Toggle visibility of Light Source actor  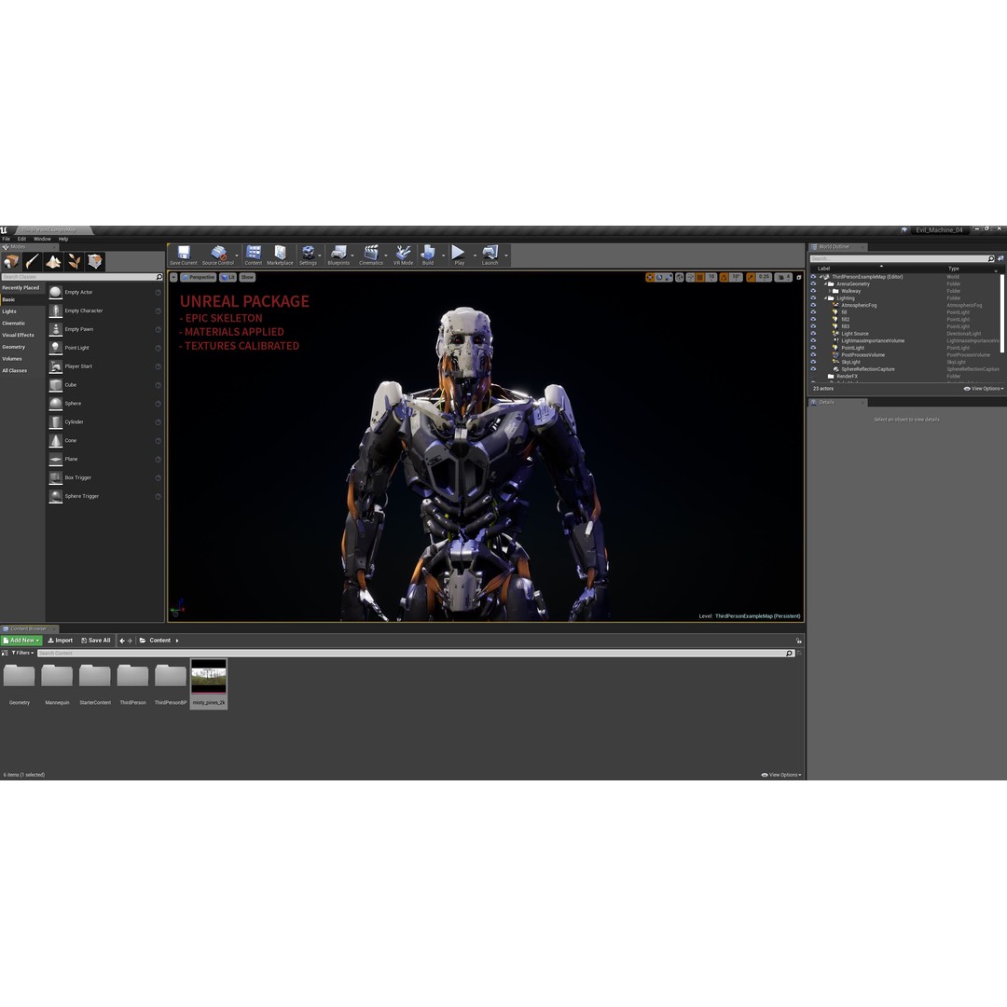(x=813, y=333)
